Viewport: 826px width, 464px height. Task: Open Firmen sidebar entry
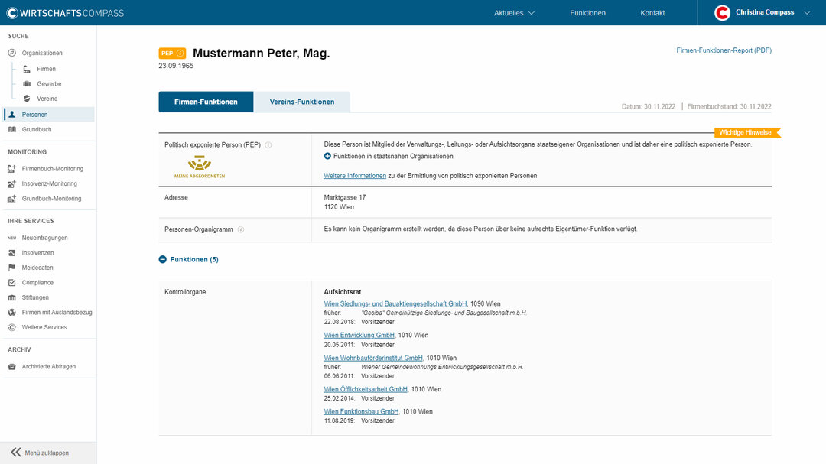pyautogui.click(x=47, y=69)
